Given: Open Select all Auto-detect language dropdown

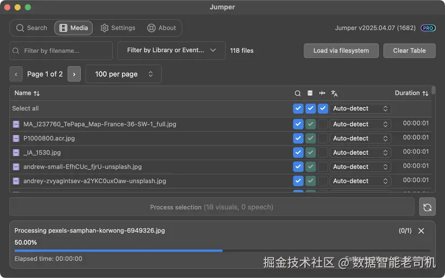Looking at the screenshot, I should click(360, 108).
